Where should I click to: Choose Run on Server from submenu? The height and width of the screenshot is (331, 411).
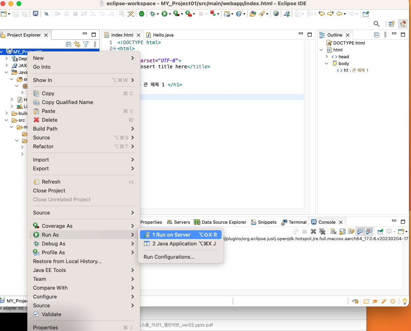tap(181, 235)
